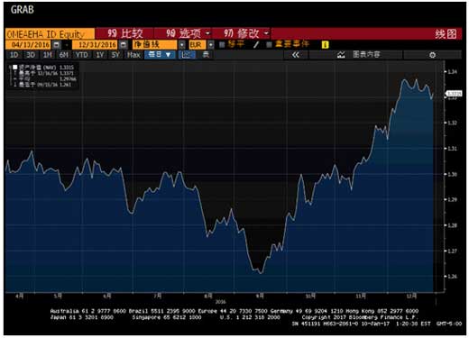Select the YTD time range button

[81, 55]
